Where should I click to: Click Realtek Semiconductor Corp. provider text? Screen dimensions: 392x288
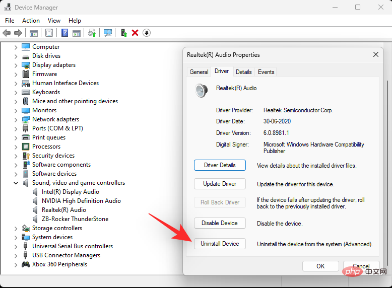click(x=298, y=110)
